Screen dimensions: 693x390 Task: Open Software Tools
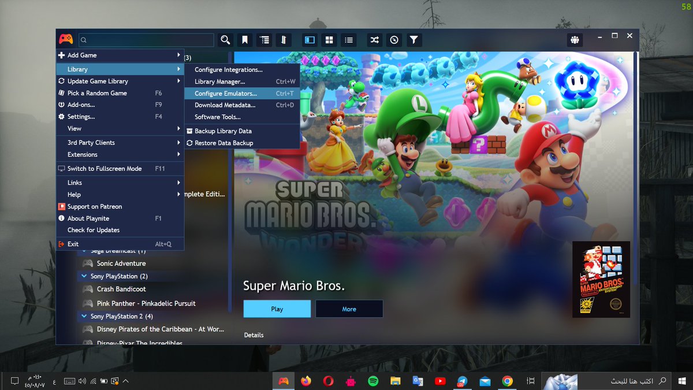[x=242, y=117]
